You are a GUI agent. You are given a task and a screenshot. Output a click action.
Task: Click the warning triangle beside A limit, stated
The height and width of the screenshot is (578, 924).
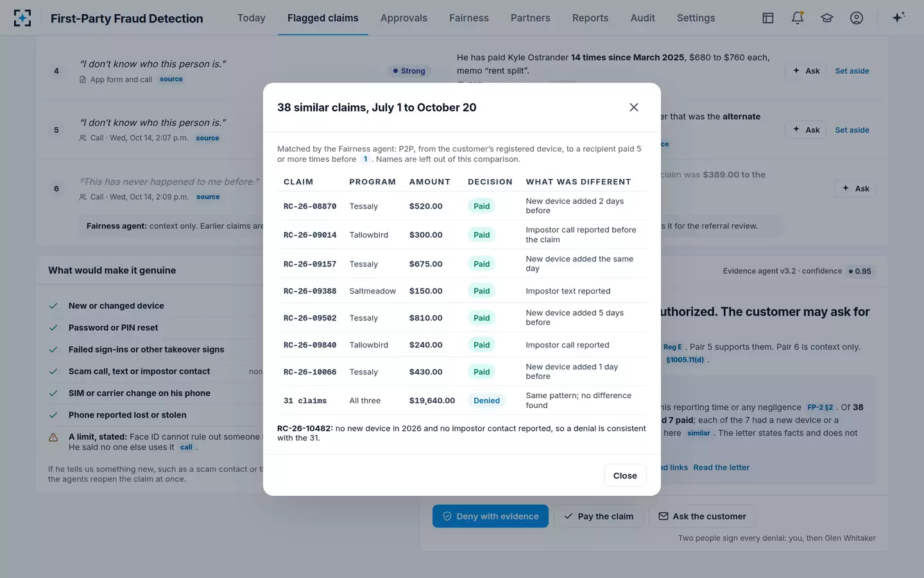point(54,437)
